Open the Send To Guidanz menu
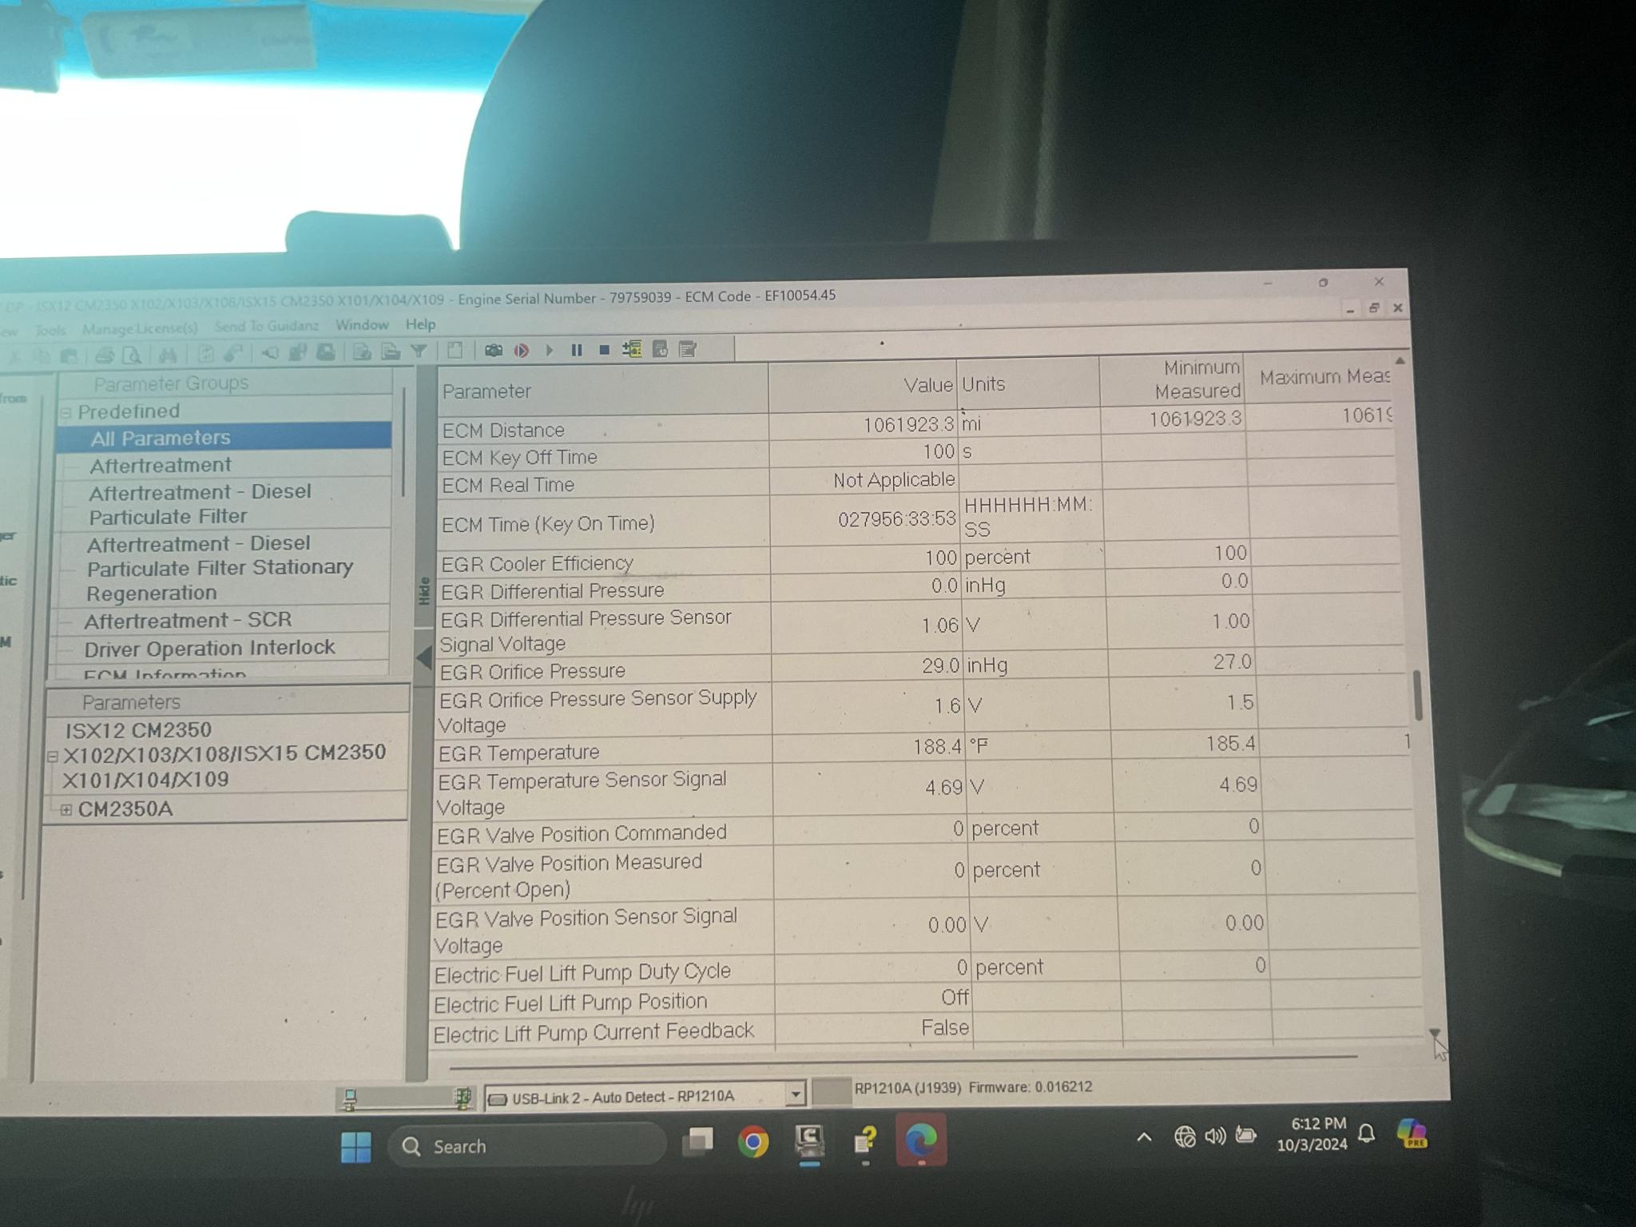 click(266, 326)
